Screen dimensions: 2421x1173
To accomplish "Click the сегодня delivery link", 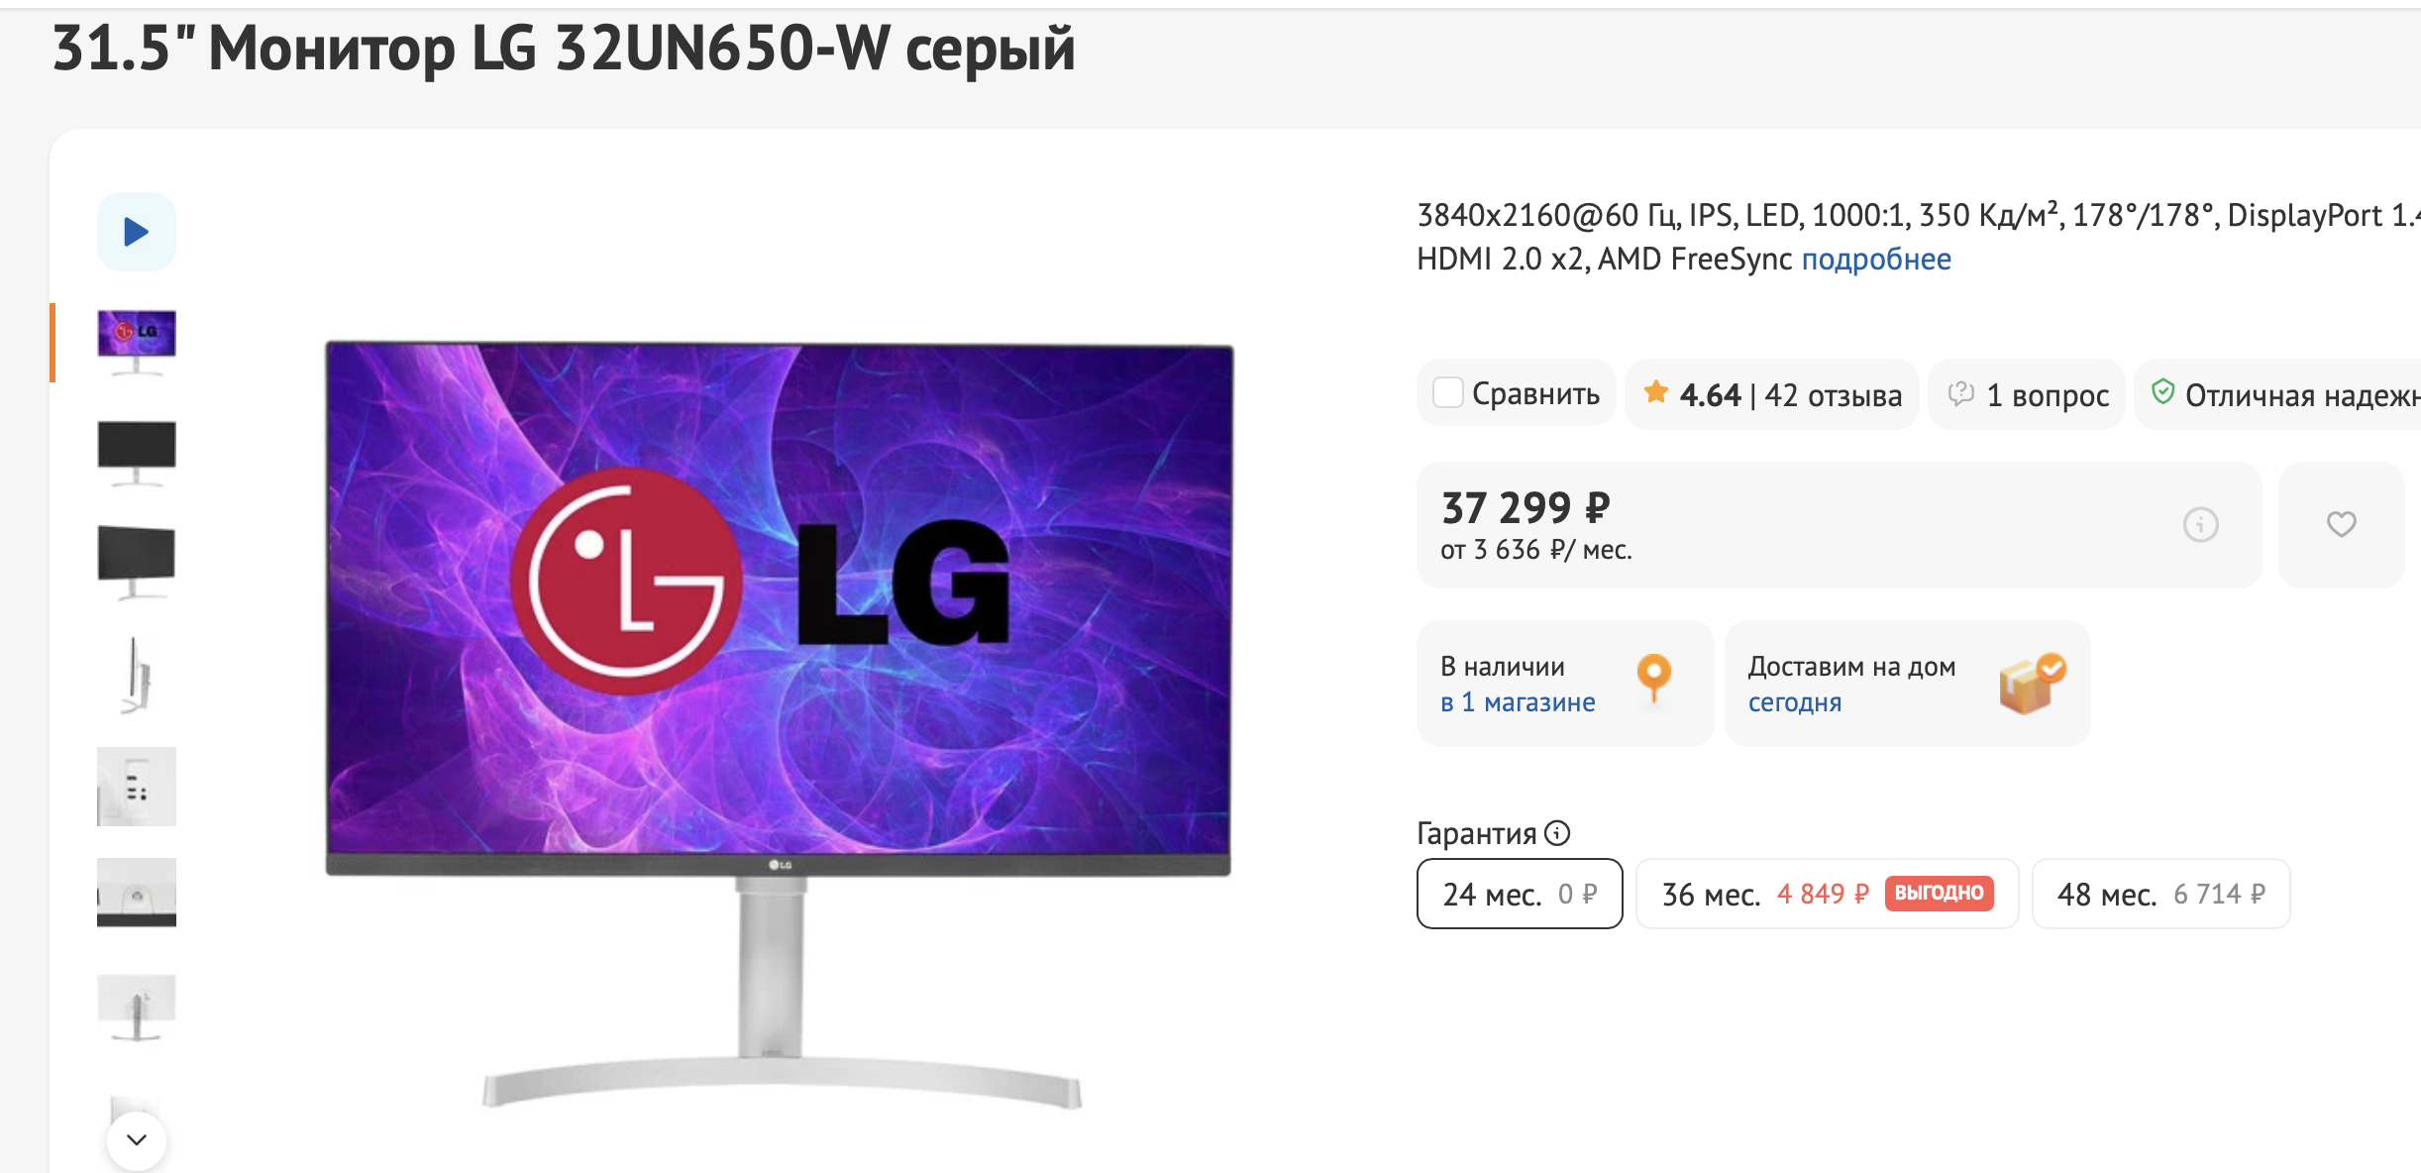I will [1794, 702].
